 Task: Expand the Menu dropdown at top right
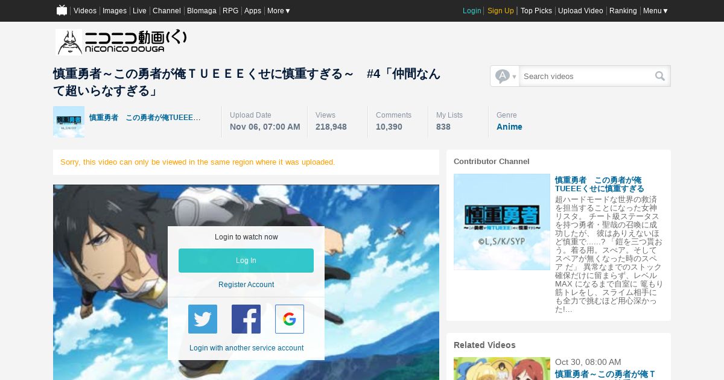[x=656, y=11]
